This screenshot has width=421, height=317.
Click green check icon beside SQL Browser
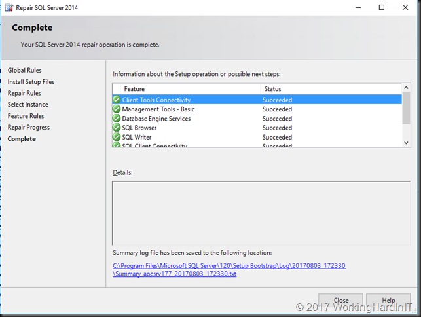117,127
